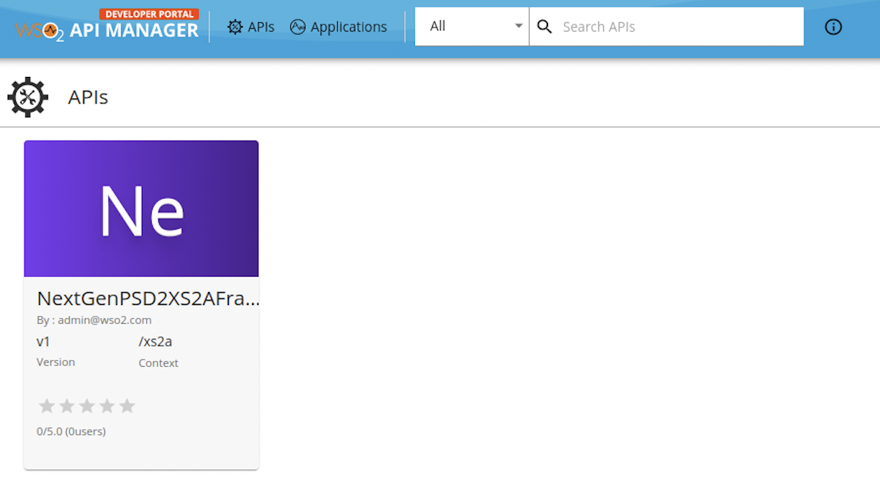
Task: Open the purple Ne API thumbnail
Action: 141,209
